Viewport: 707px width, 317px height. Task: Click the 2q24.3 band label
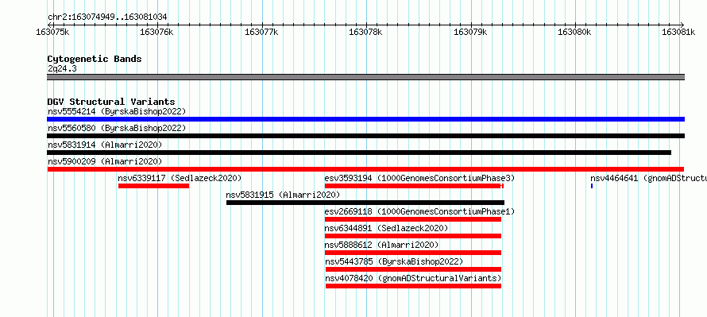coord(62,68)
